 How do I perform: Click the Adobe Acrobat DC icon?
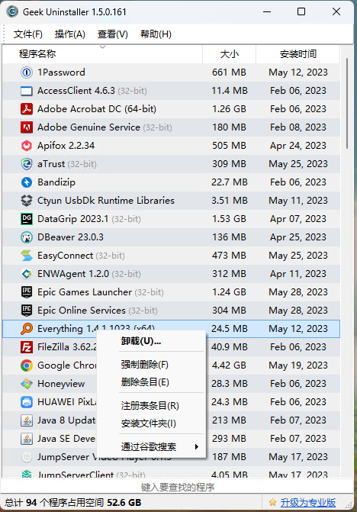coord(27,109)
